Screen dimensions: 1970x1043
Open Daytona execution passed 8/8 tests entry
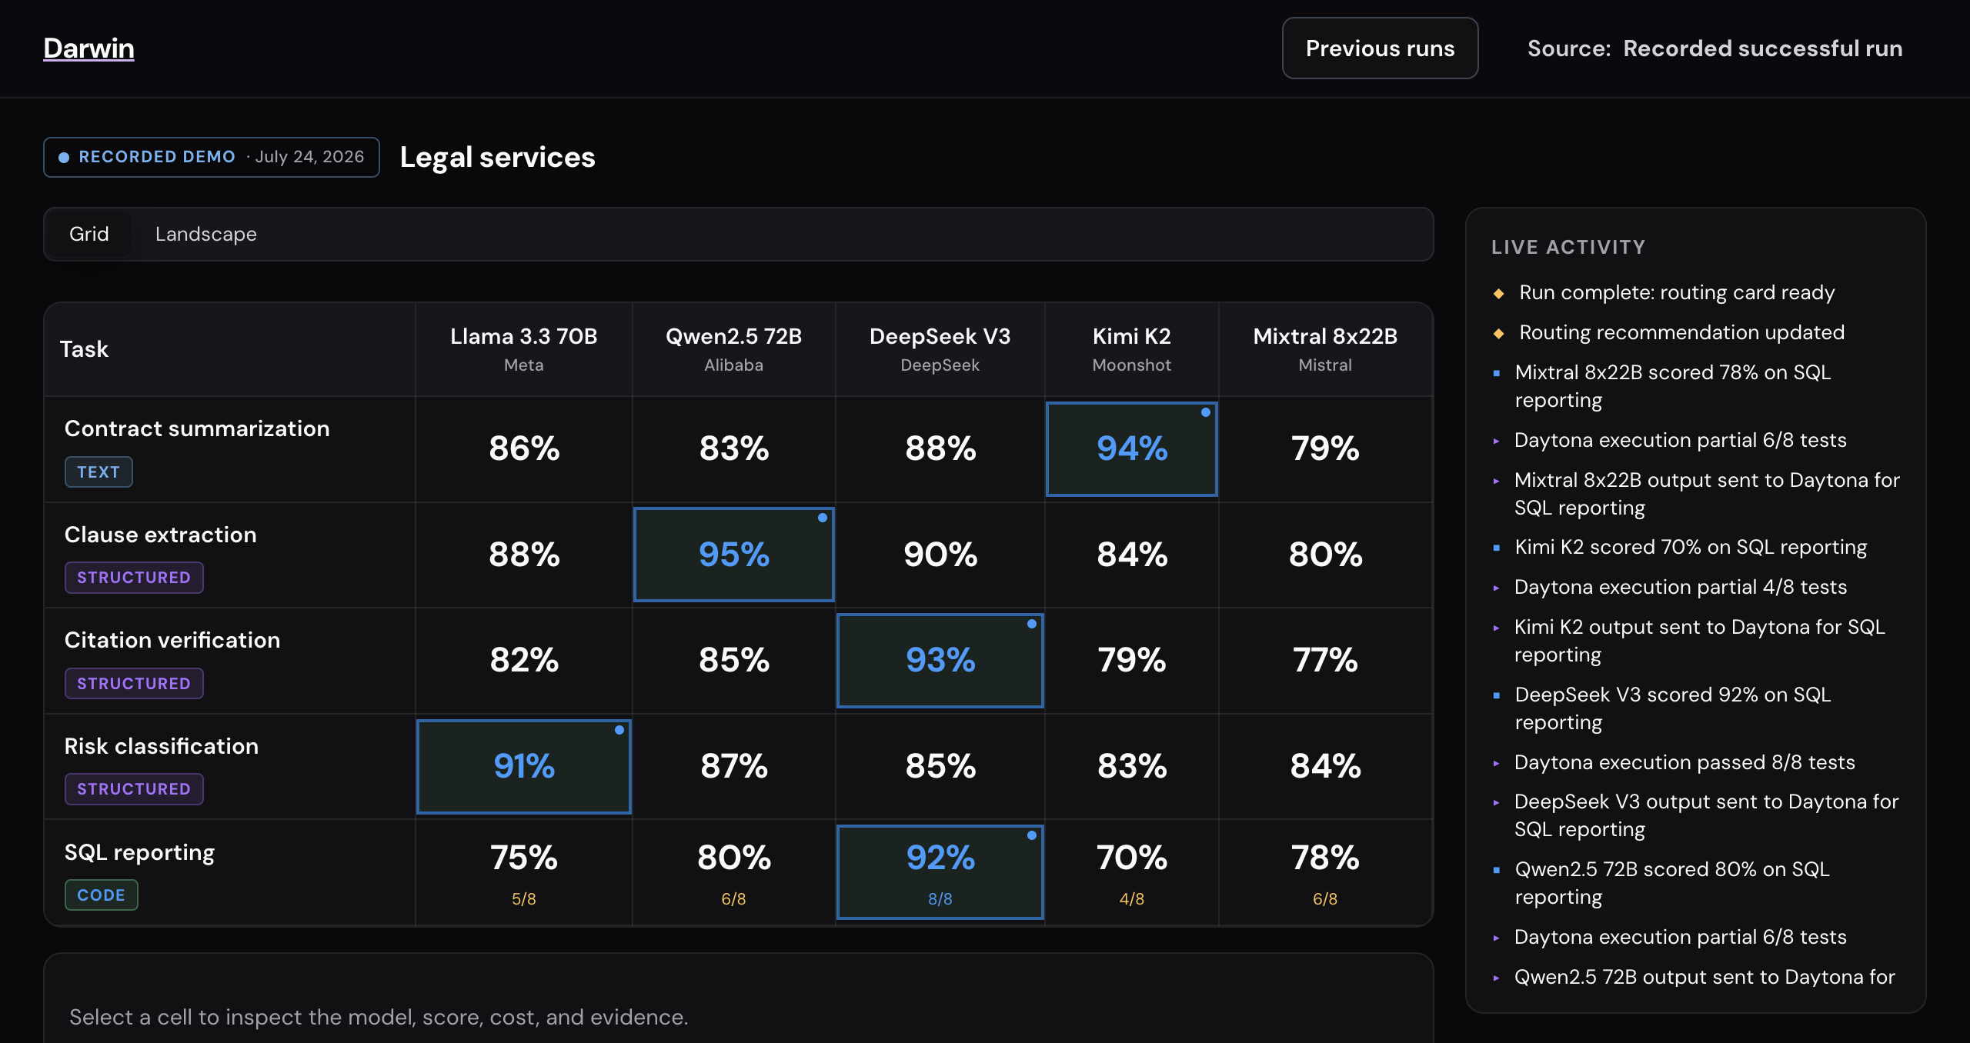tap(1685, 762)
